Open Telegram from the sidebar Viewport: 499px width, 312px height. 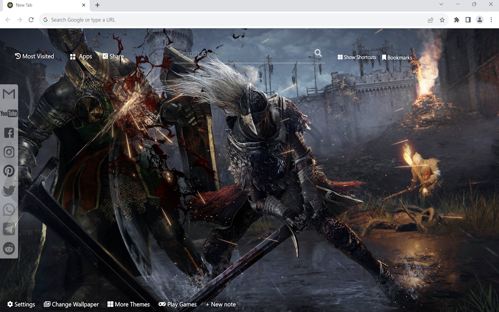coord(9,229)
